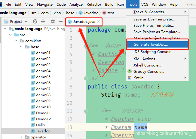The image size is (196, 139).
Task: Close the Javadoc.java tab
Action: (x=99, y=21)
